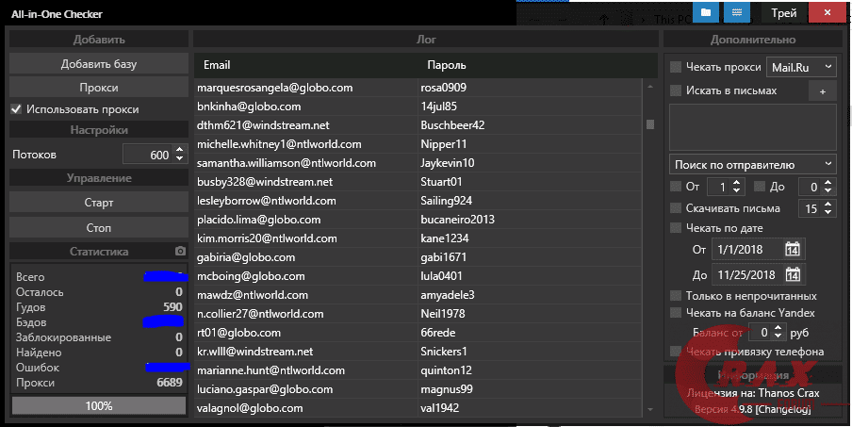This screenshot has height=427, width=852.
Task: Increase Потоков thread count
Action: pyautogui.click(x=180, y=149)
